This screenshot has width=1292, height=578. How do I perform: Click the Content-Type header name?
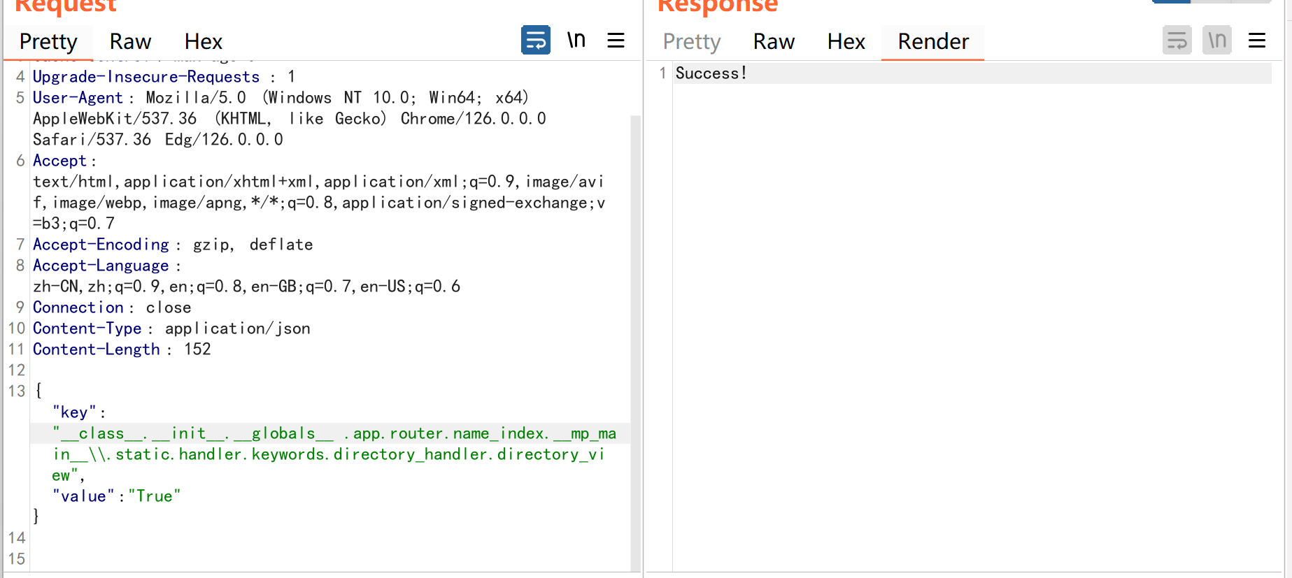click(x=87, y=328)
